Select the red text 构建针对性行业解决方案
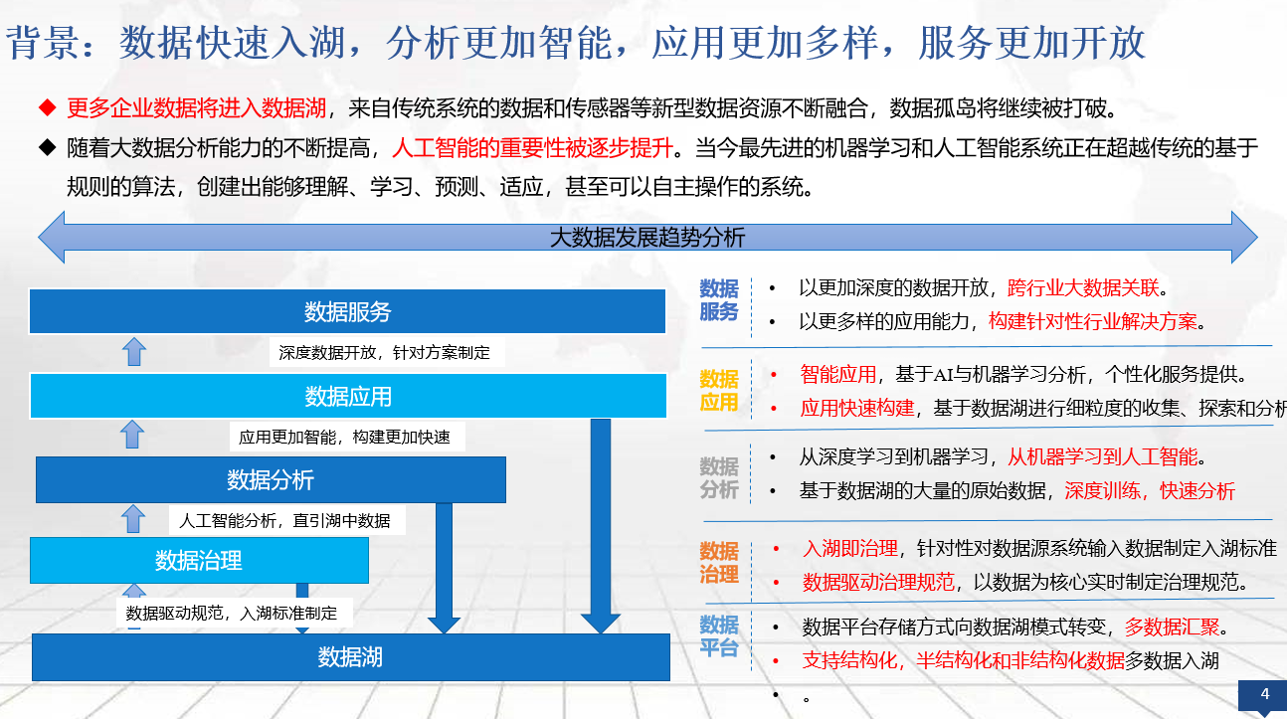 pos(1092,322)
